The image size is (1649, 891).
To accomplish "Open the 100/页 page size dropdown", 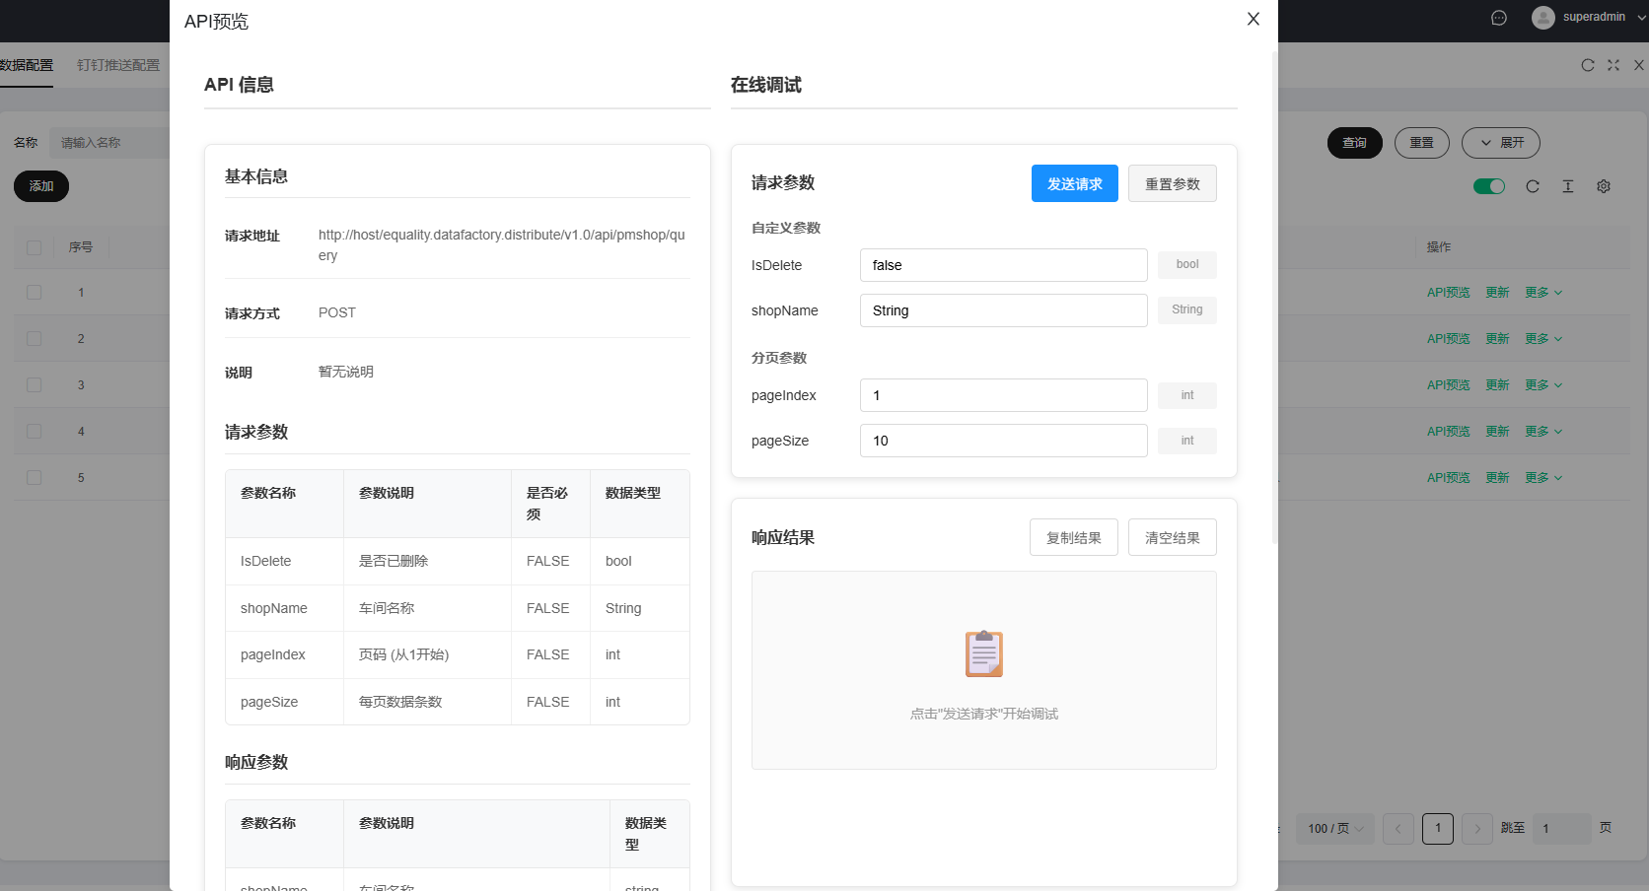I will 1335,829.
